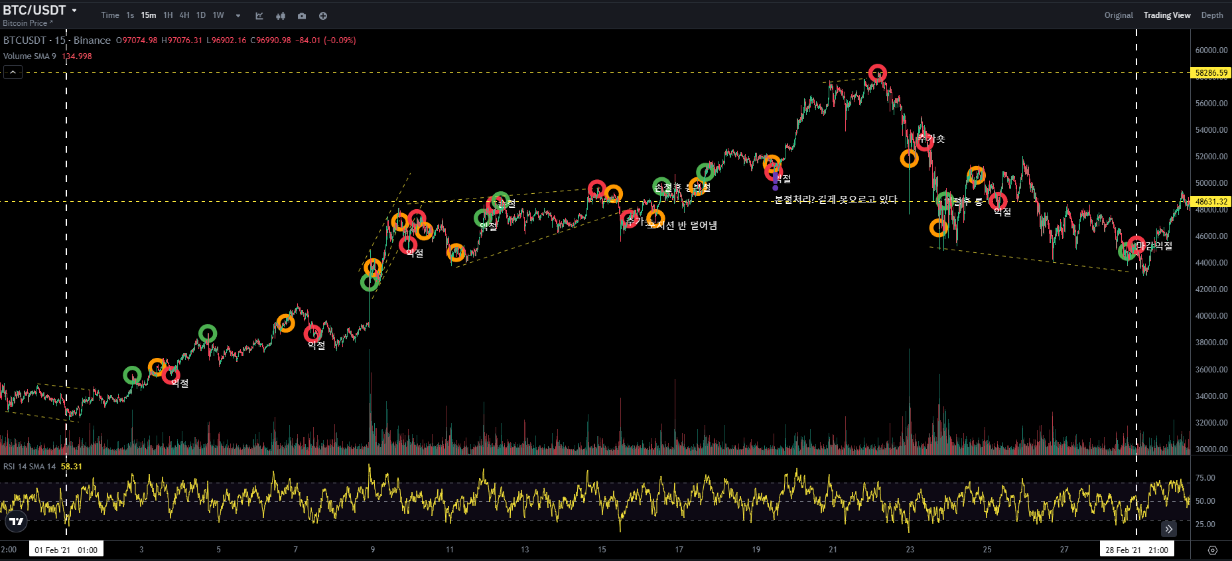
Task: Switch to Trading View tab
Action: click(x=1167, y=15)
